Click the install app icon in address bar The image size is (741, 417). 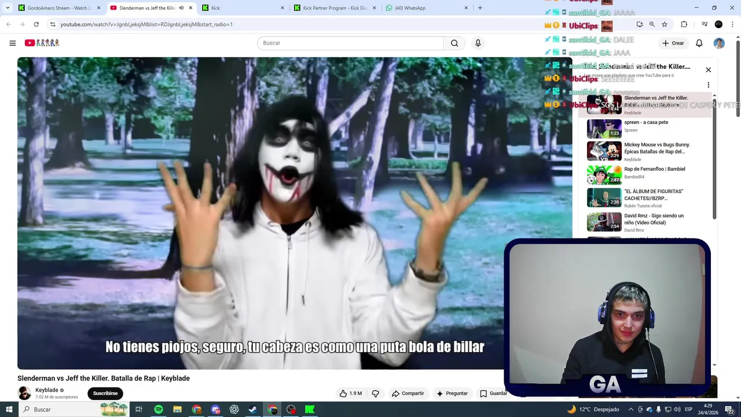640,24
